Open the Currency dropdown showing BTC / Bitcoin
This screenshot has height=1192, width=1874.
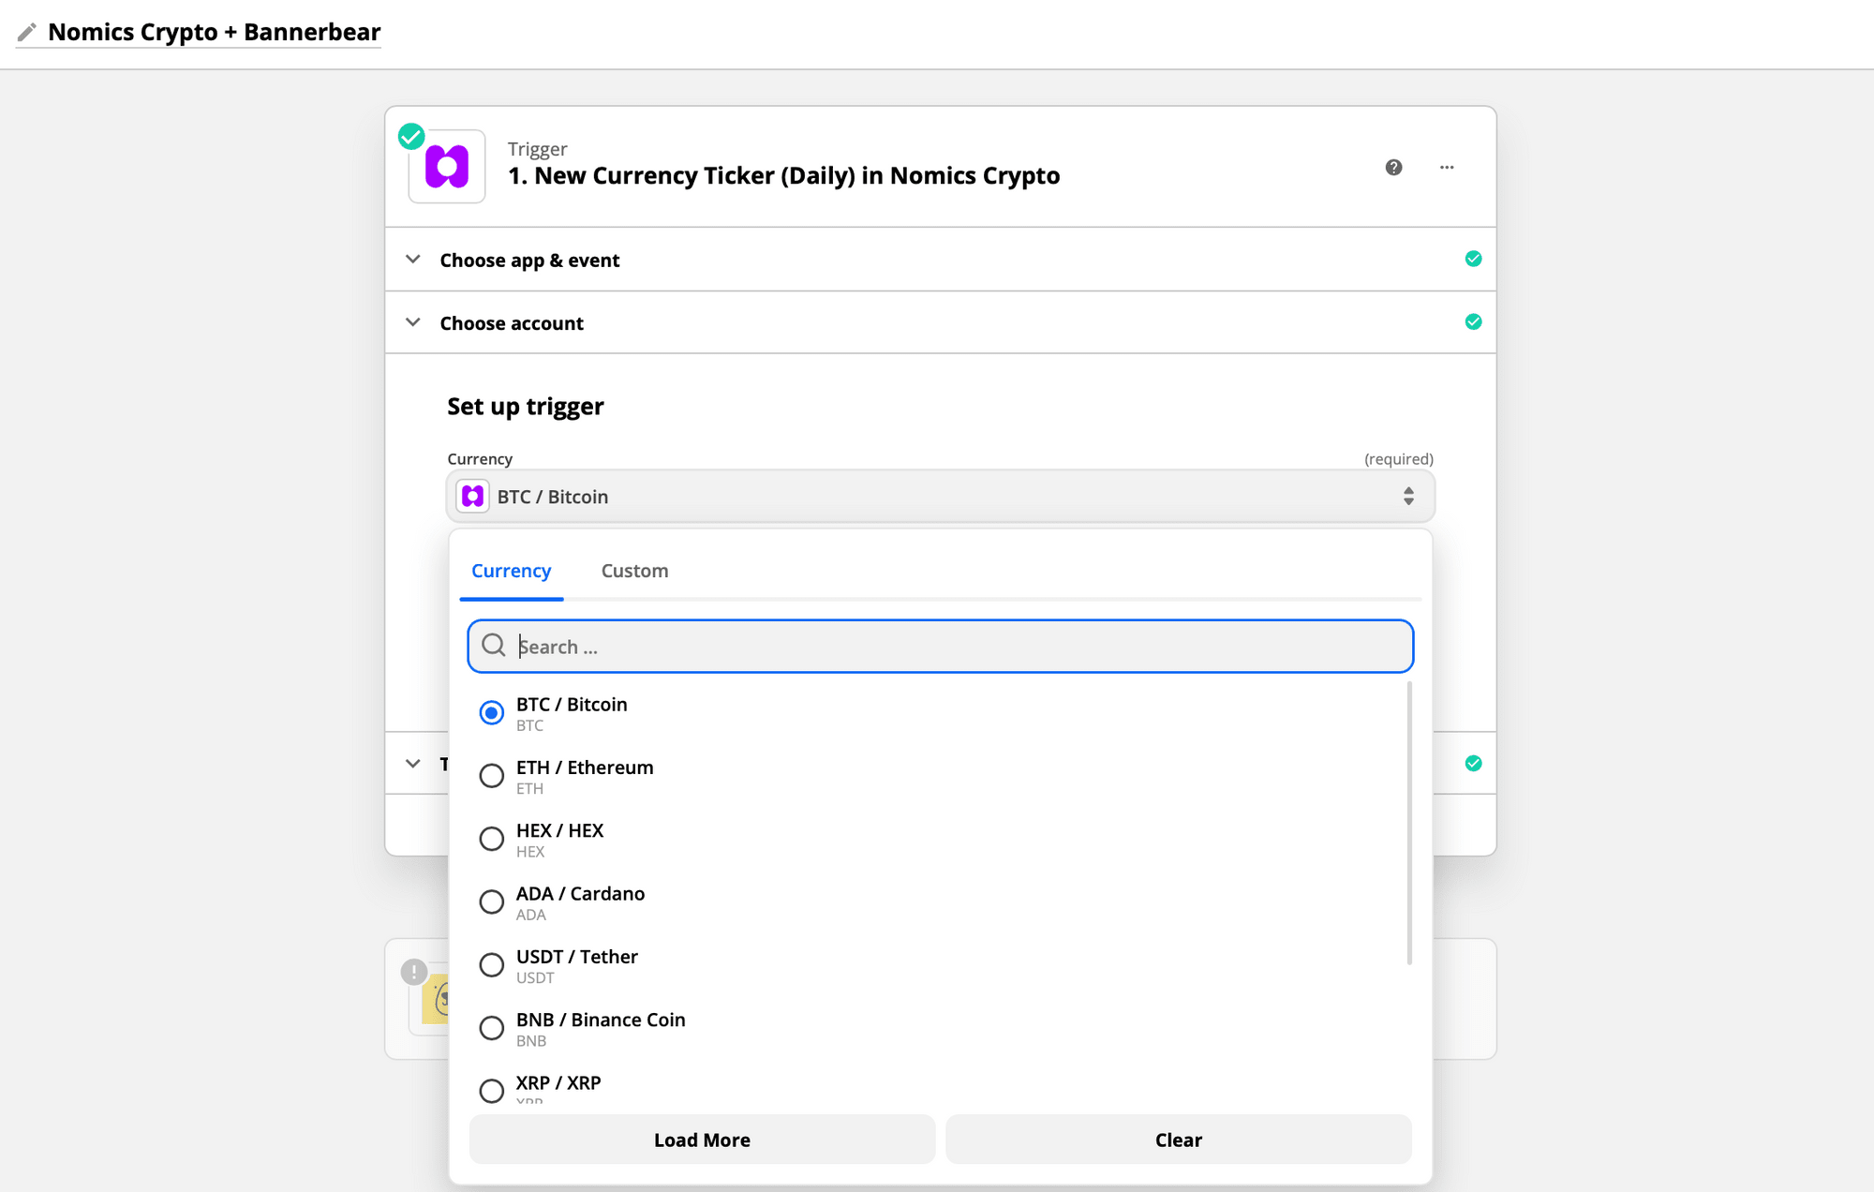(940, 496)
